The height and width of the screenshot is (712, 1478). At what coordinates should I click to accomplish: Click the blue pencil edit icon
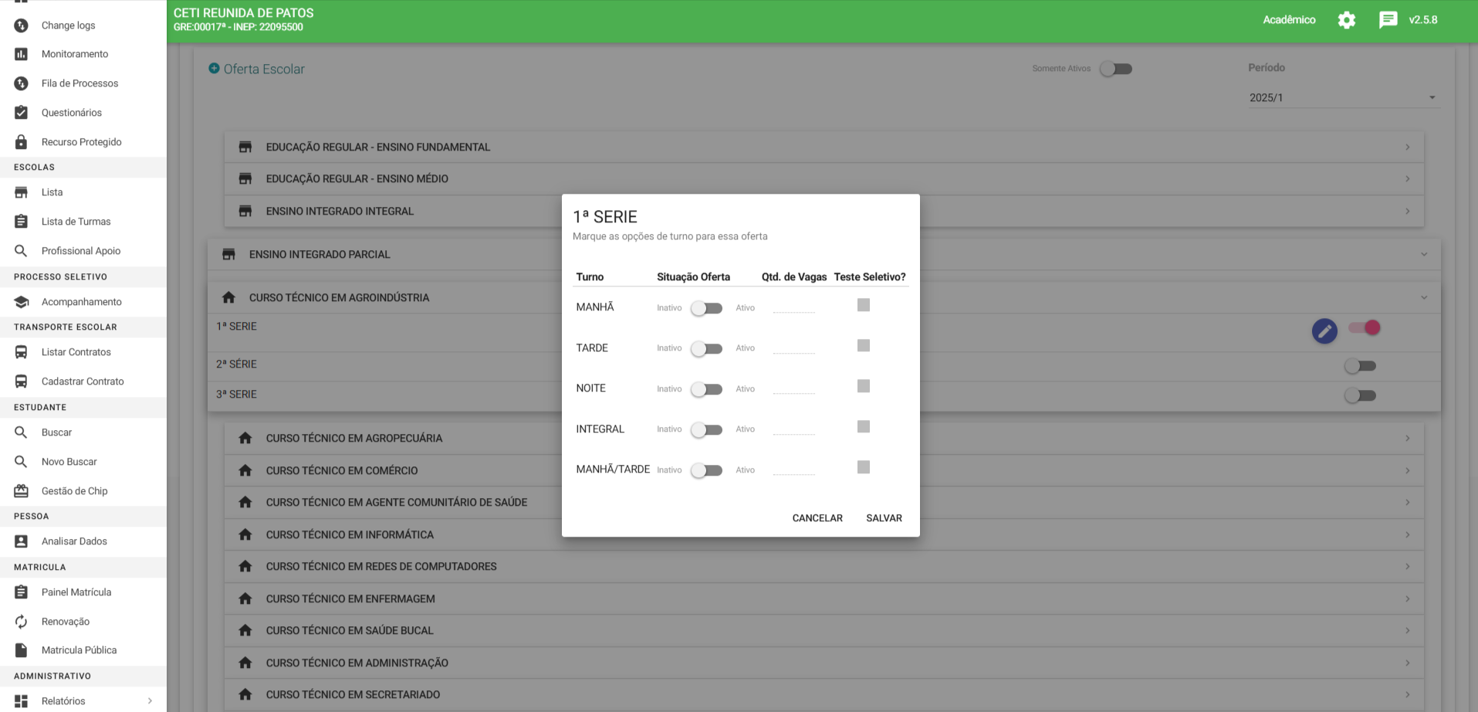click(x=1324, y=331)
